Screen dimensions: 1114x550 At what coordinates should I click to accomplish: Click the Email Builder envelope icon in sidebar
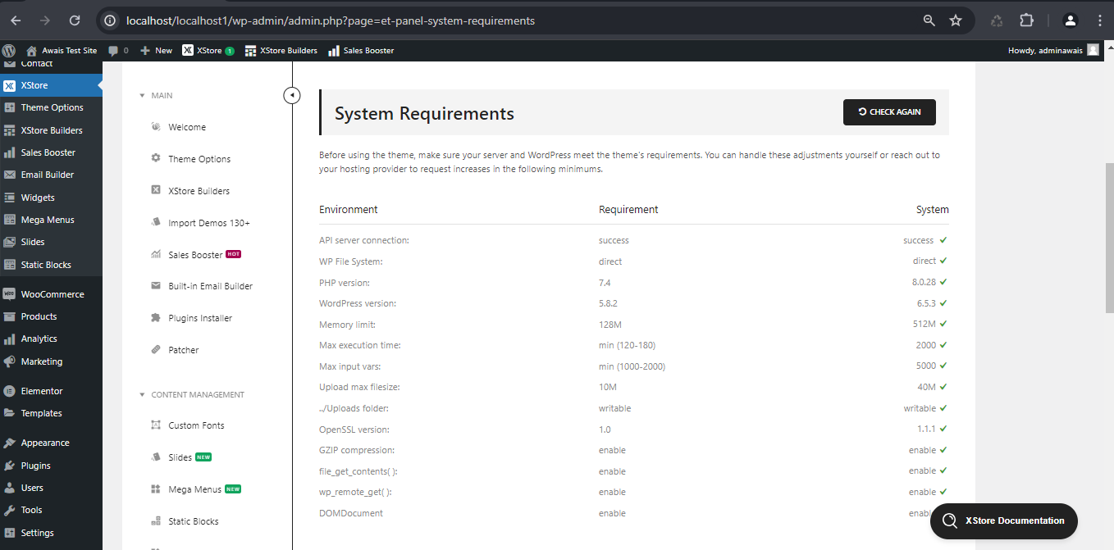click(9, 175)
